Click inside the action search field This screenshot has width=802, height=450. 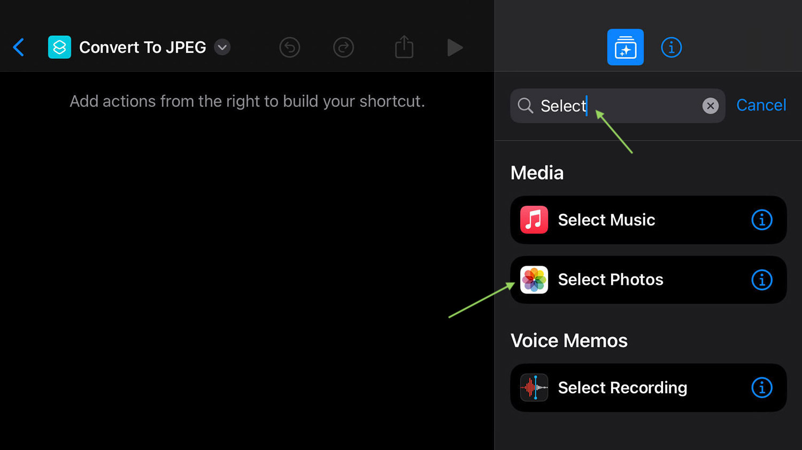tap(618, 106)
